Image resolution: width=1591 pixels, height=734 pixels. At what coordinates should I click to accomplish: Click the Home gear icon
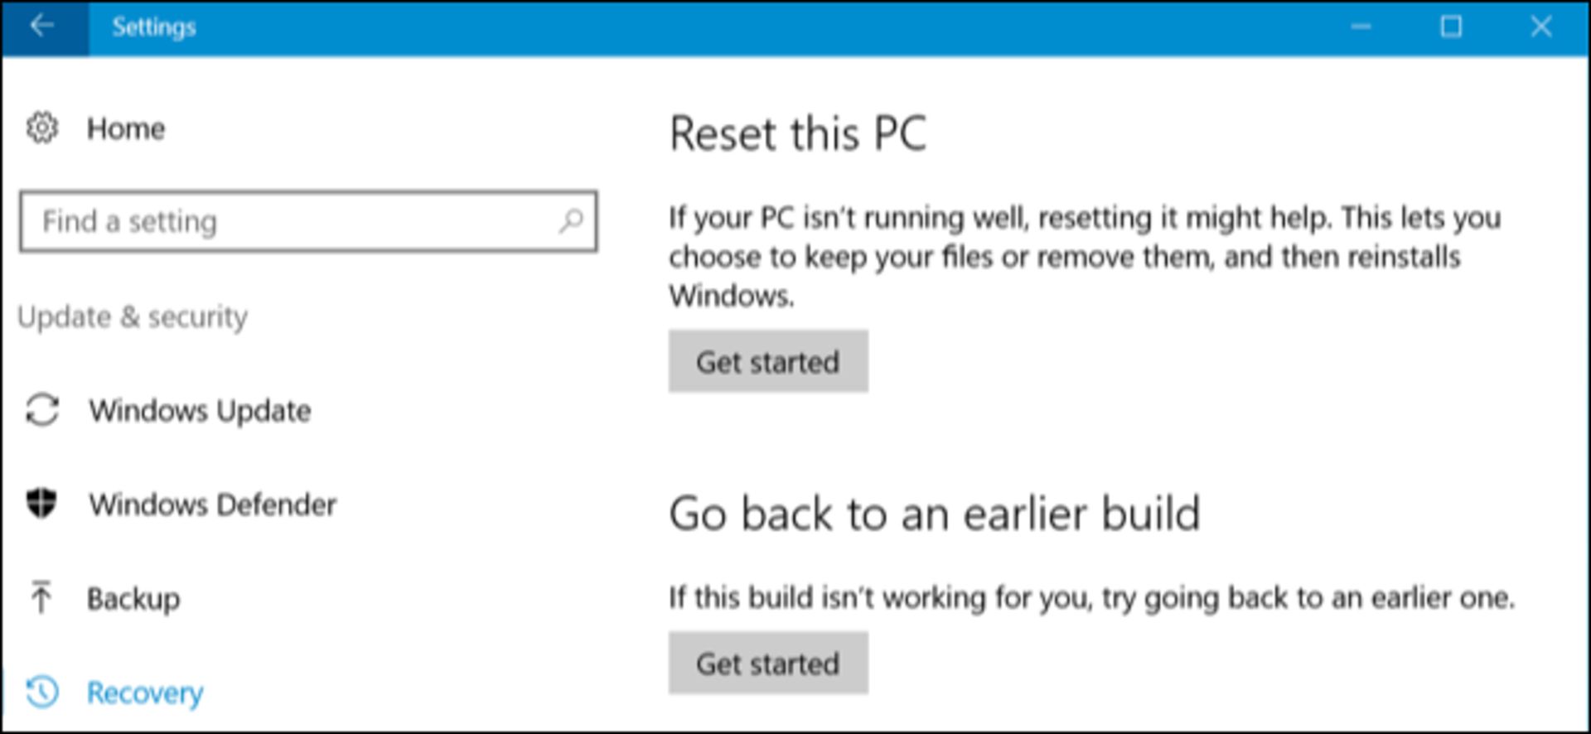pos(41,128)
